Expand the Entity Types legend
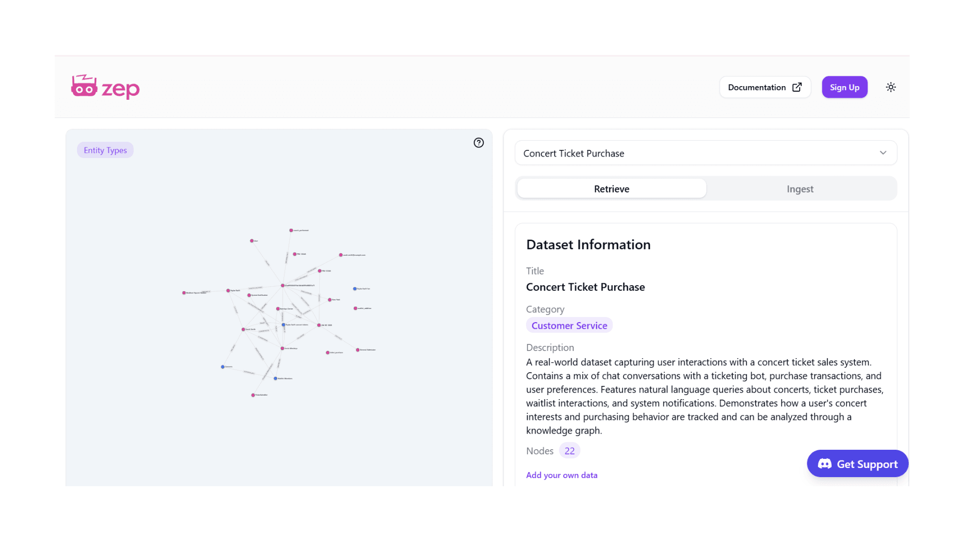The image size is (973, 547). [105, 150]
